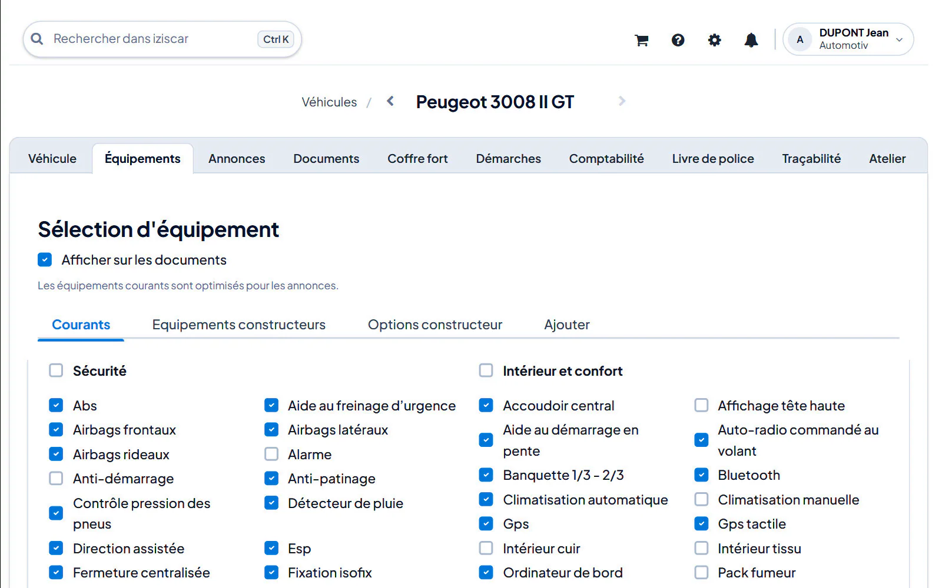Screen dimensions: 942x588
Task: Go to next vehicle with right chevron
Action: [x=622, y=101]
